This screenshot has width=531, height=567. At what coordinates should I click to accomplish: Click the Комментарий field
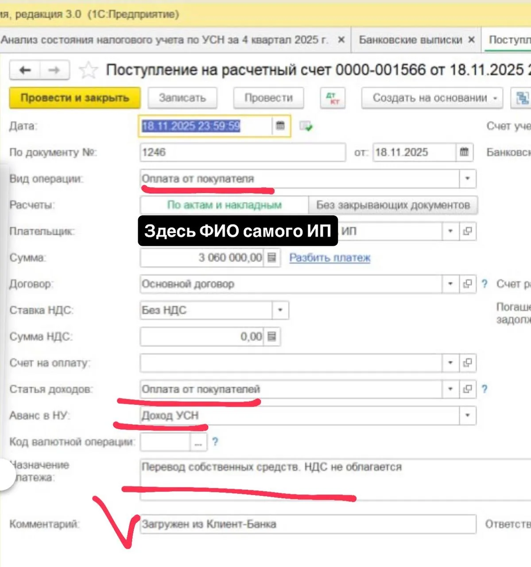(308, 524)
